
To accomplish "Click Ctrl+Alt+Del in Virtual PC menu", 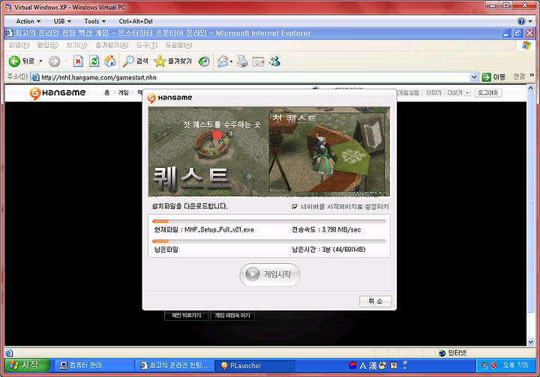I will [x=136, y=21].
